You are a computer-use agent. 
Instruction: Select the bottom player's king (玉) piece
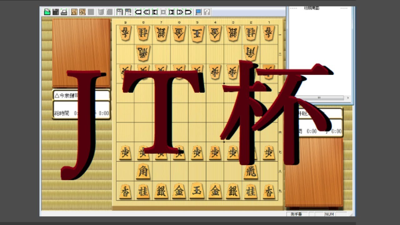pyautogui.click(x=197, y=191)
